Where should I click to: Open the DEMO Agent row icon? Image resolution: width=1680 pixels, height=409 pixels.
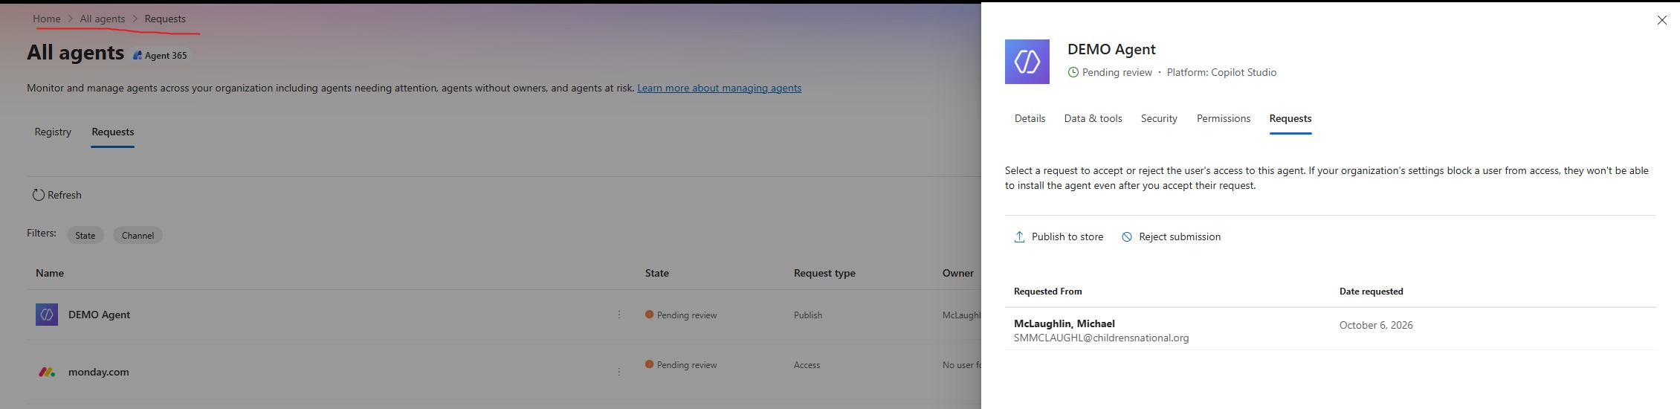pyautogui.click(x=47, y=315)
